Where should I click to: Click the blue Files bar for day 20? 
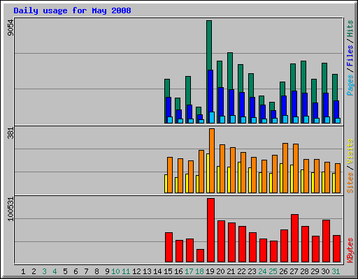(x=221, y=101)
